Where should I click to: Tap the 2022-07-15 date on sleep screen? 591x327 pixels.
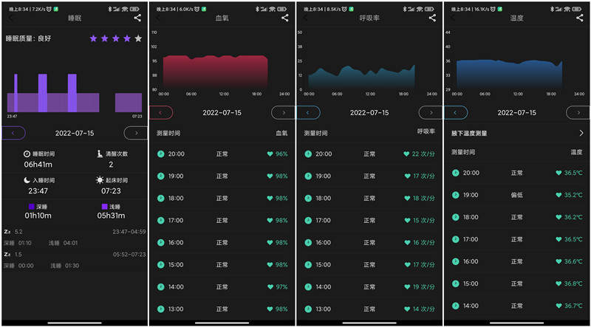tap(75, 133)
